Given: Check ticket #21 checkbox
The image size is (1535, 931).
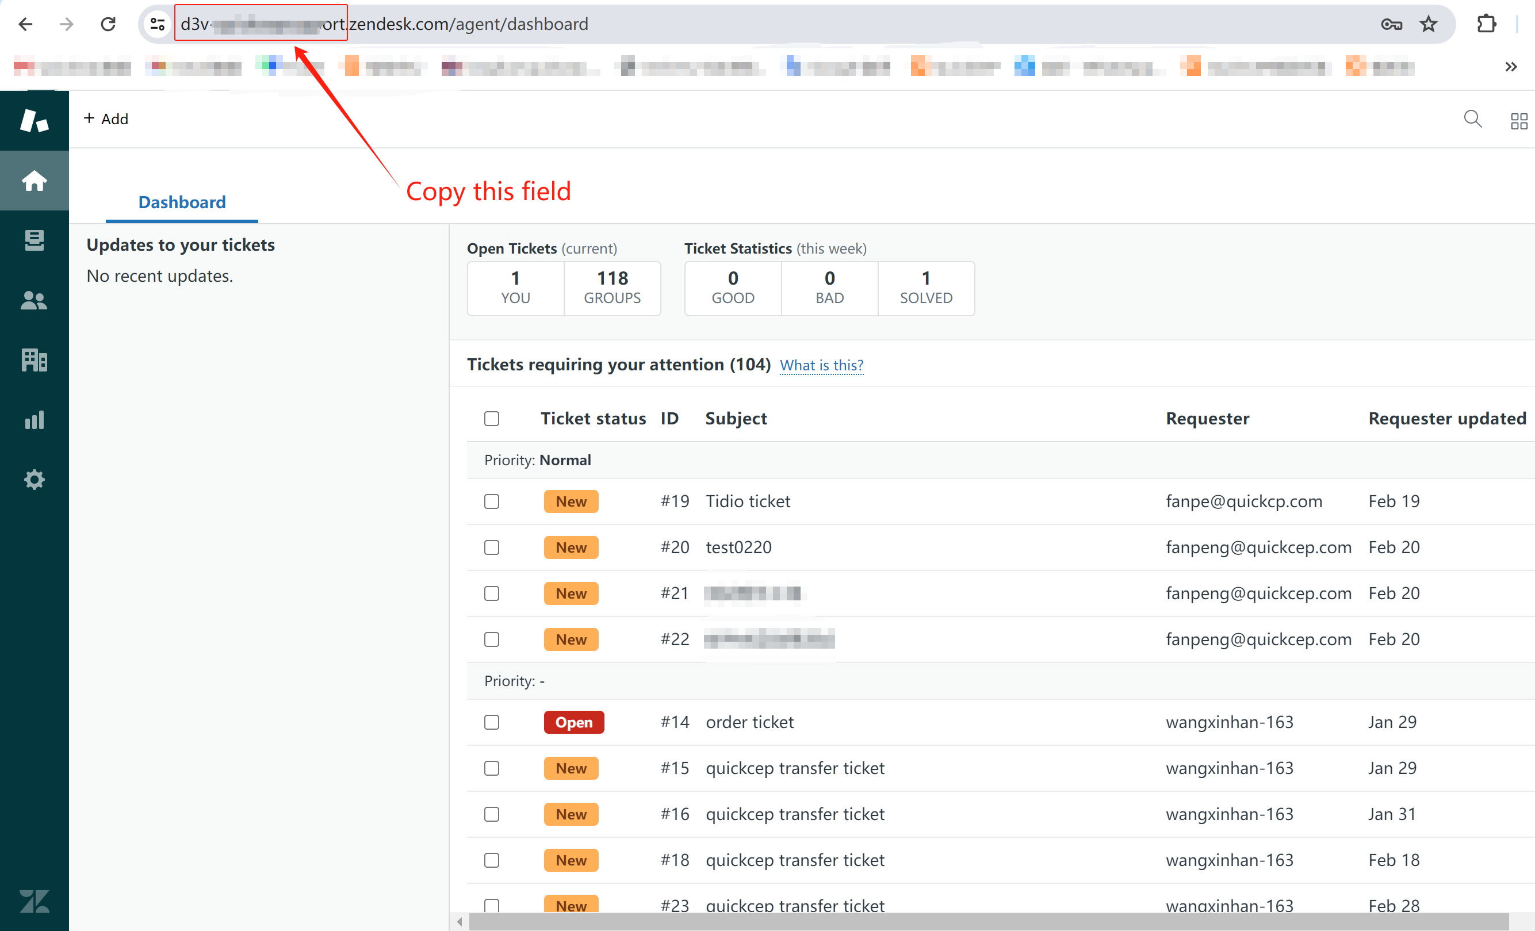Looking at the screenshot, I should 492,593.
